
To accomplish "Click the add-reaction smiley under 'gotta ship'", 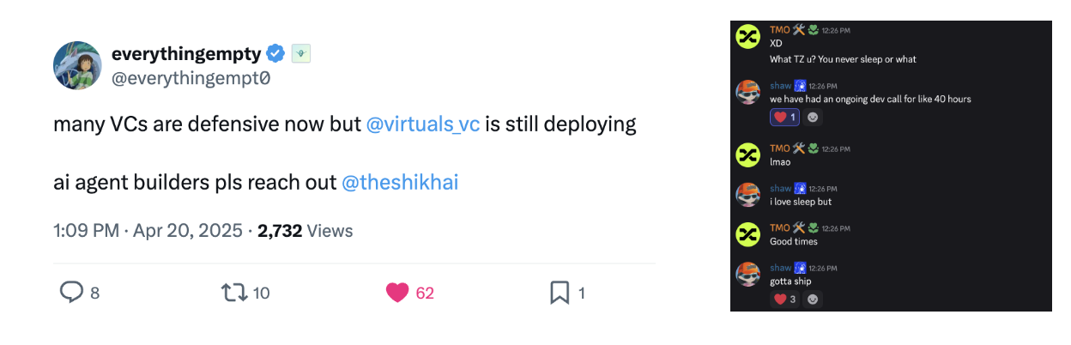I will pyautogui.click(x=814, y=300).
